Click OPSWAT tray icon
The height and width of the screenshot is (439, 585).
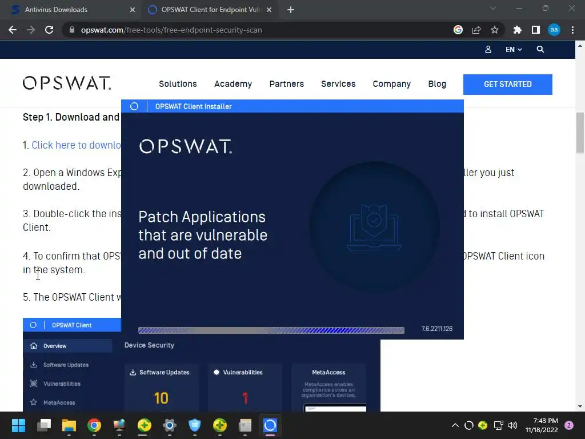coord(469,425)
